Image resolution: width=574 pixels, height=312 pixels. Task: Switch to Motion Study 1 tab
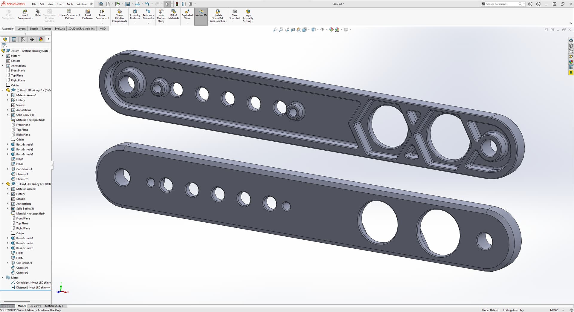pyautogui.click(x=54, y=306)
